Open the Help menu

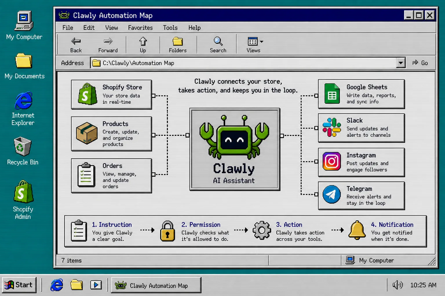(194, 28)
